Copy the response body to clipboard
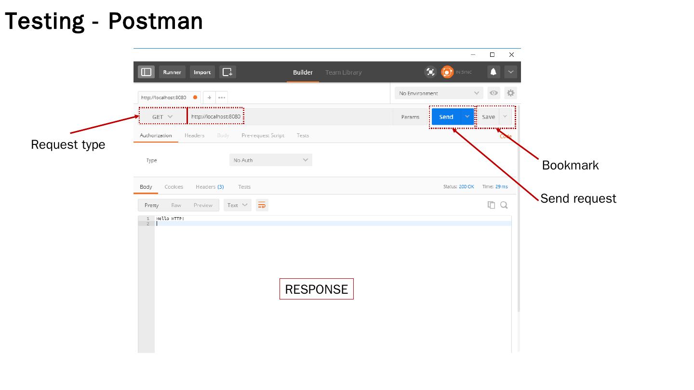 click(x=491, y=205)
